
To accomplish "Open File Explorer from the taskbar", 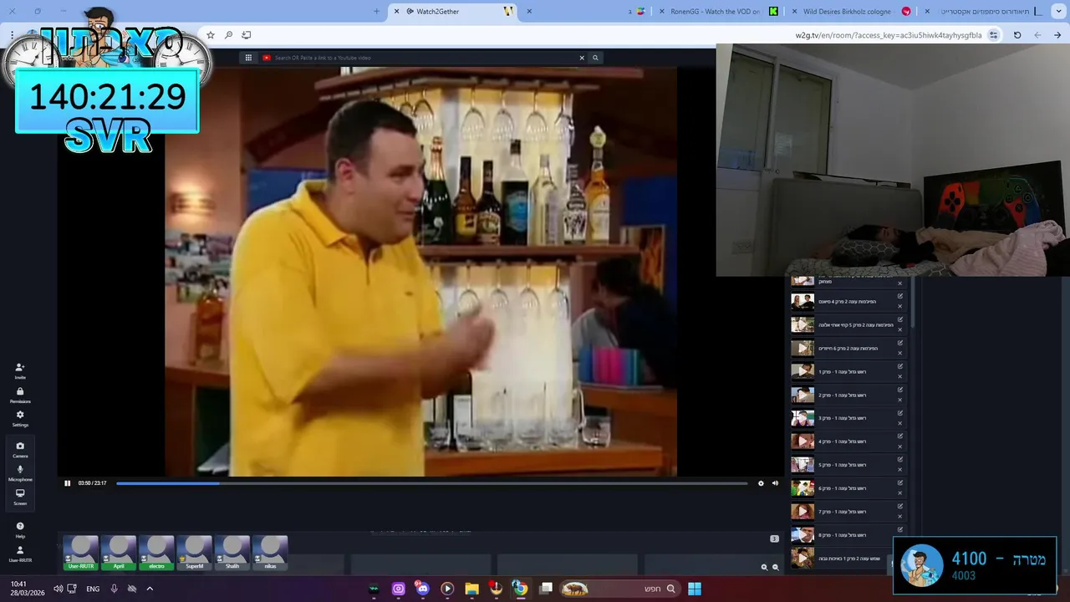I will click(x=471, y=589).
